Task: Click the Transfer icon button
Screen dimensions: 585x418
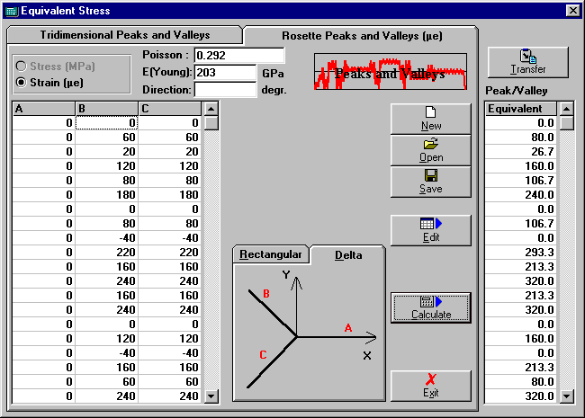Action: pos(527,62)
